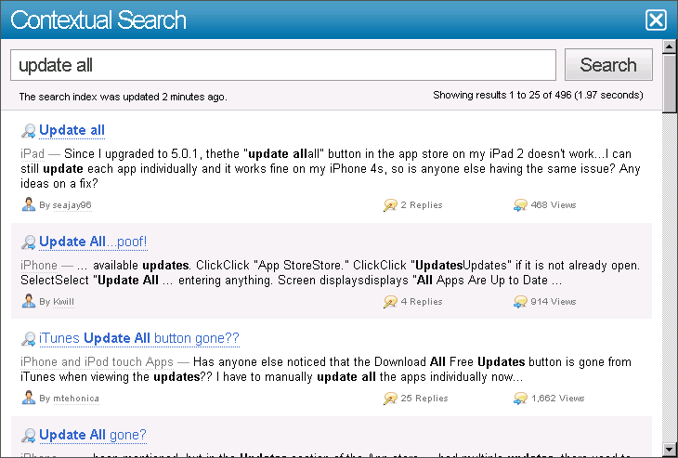This screenshot has height=458, width=678.
Task: Open 'iPhone and iPod touch Apps' forum link
Action: (x=97, y=361)
